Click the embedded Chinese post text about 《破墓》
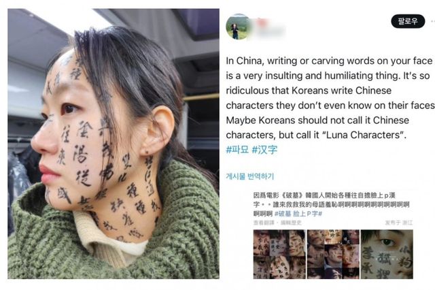The width and height of the screenshot is (435, 290). pos(331,204)
